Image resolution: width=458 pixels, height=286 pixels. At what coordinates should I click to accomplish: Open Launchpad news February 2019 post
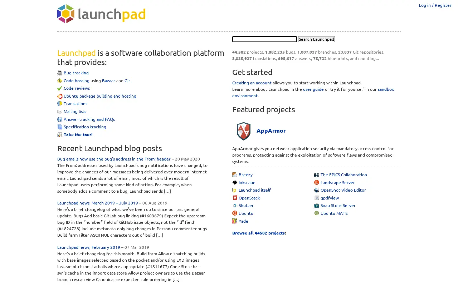pos(89,247)
